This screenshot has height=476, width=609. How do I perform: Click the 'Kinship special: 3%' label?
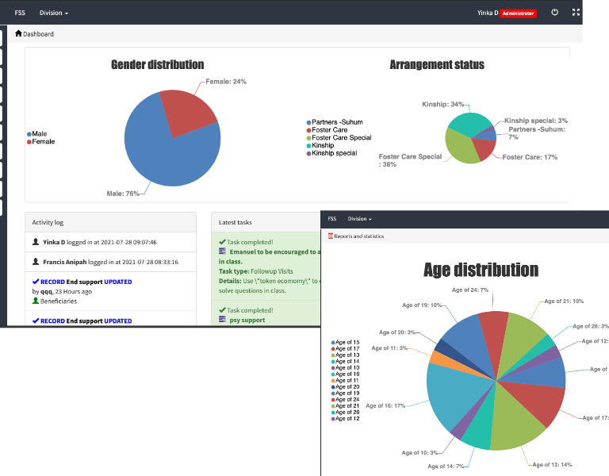(536, 121)
